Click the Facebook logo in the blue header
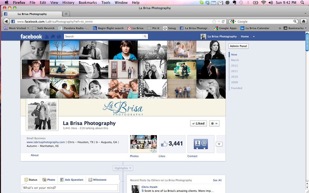Viewport: 309px width, 193px height. tap(31, 36)
